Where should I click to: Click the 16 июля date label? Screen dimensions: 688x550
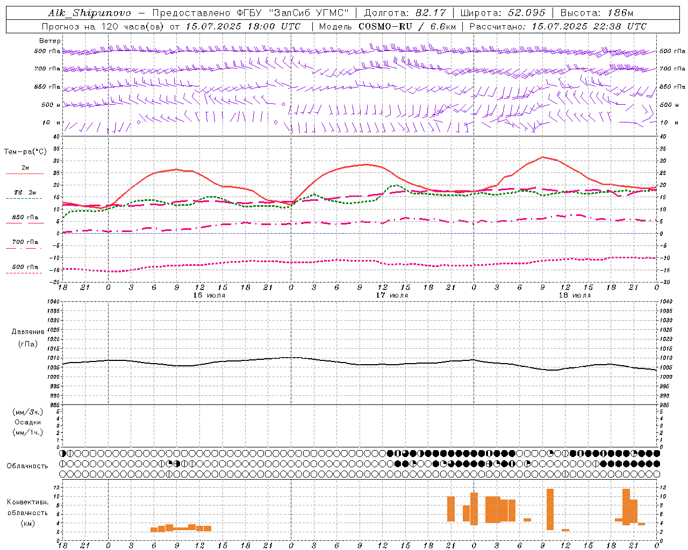coord(209,295)
